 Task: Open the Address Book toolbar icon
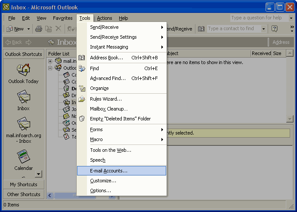coord(201,29)
